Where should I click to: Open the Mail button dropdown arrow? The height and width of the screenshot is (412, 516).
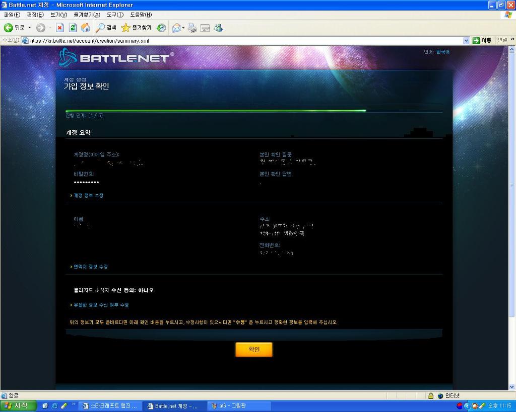(x=183, y=28)
